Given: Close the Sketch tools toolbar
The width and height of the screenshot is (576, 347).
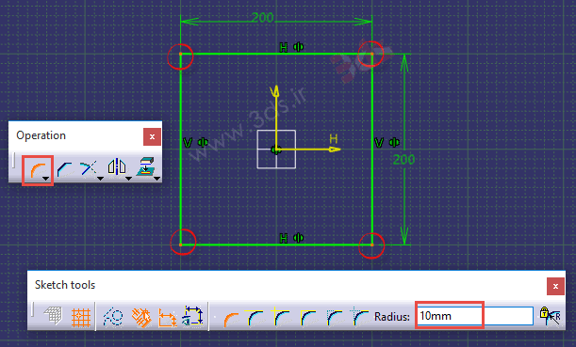Looking at the screenshot, I should [x=555, y=286].
